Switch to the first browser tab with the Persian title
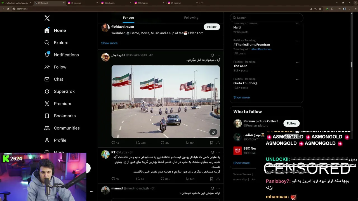Screen dimensions: 358x201 [17, 3]
